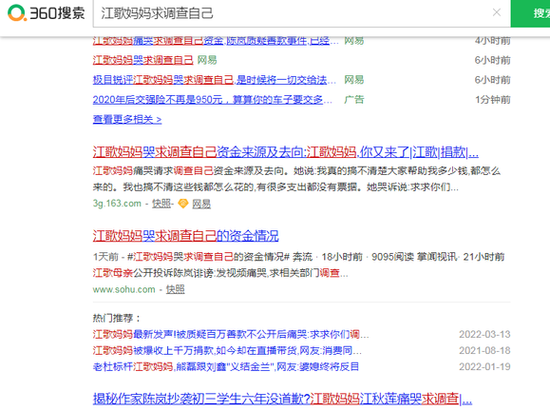The height and width of the screenshot is (411, 550).
Task: Click the 广告 label on the insurance ad row
Action: coord(354,100)
